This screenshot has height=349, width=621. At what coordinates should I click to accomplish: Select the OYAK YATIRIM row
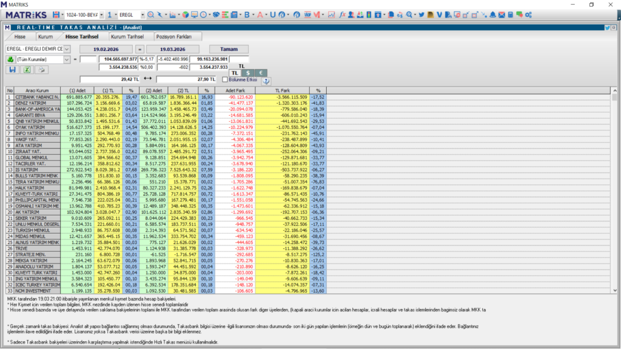166,127
